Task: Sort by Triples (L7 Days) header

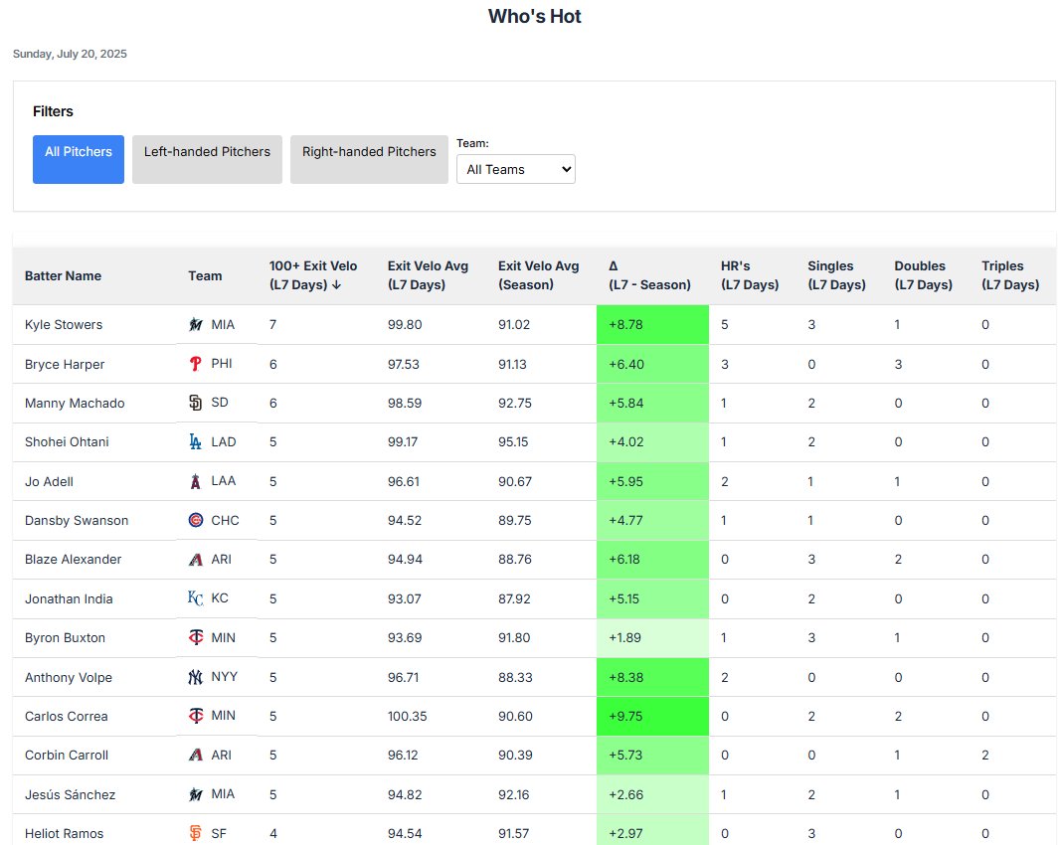Action: point(1010,275)
